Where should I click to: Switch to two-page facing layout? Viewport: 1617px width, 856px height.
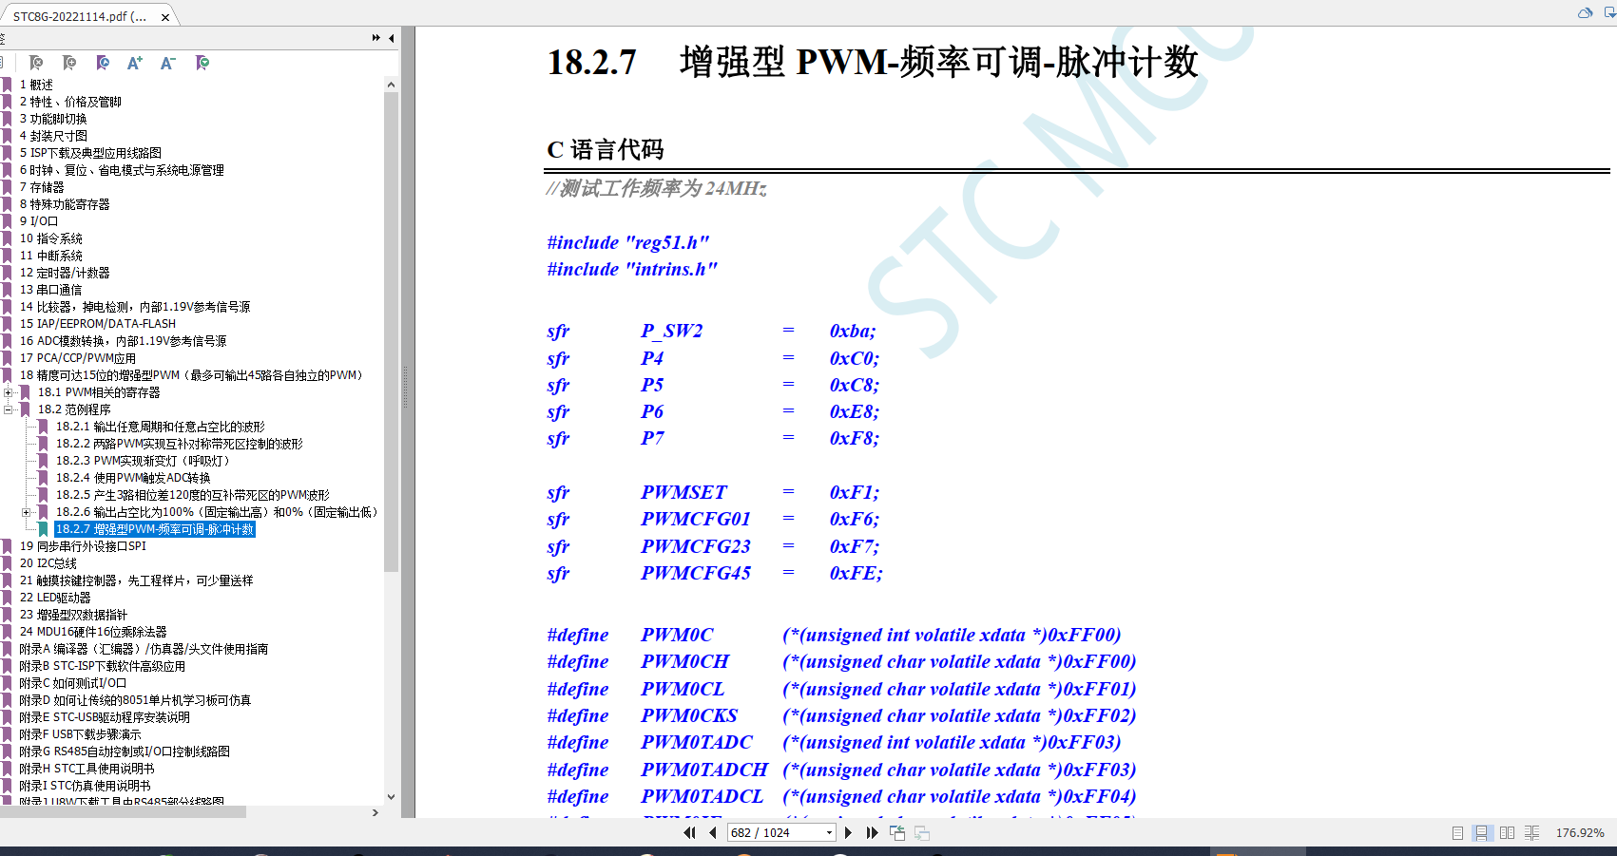point(1507,832)
